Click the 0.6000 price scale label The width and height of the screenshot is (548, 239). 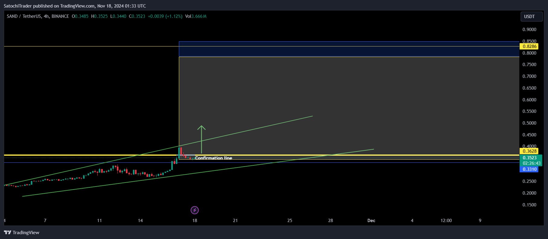529,100
